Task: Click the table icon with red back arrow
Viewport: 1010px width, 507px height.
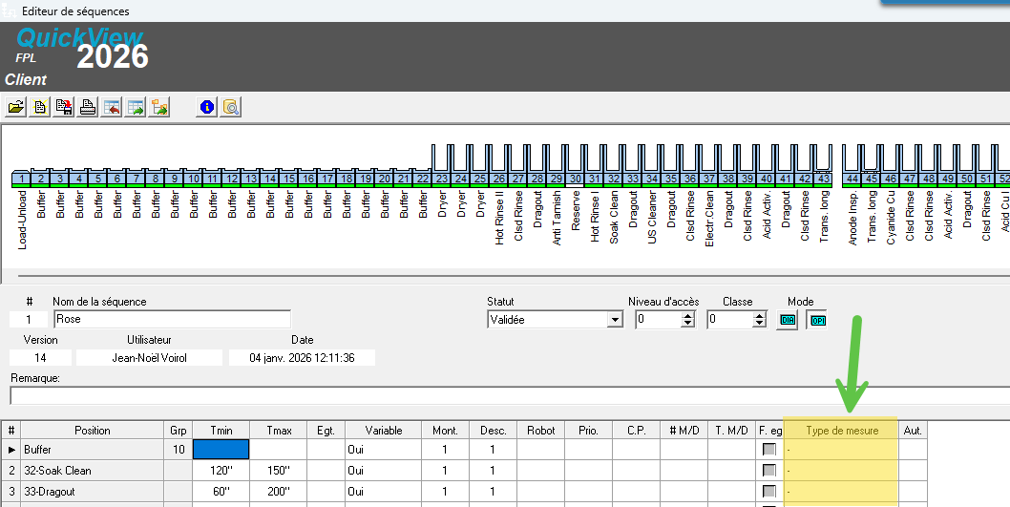Action: tap(112, 107)
